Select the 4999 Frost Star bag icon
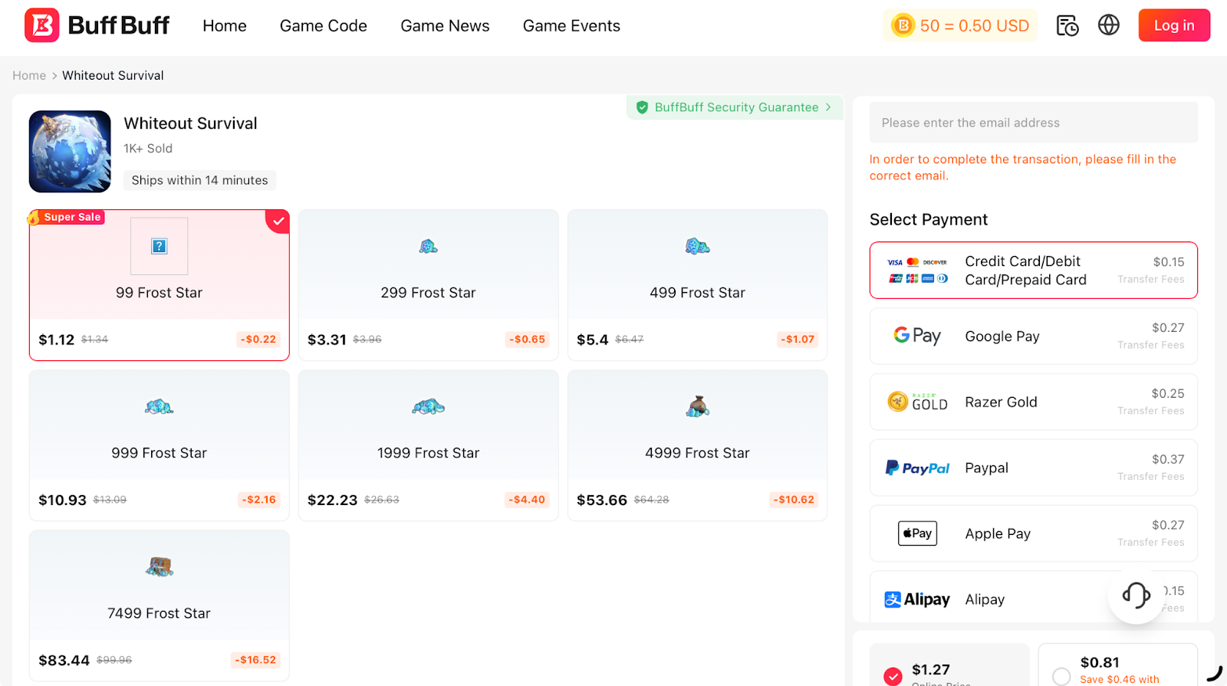This screenshot has height=686, width=1227. (697, 406)
